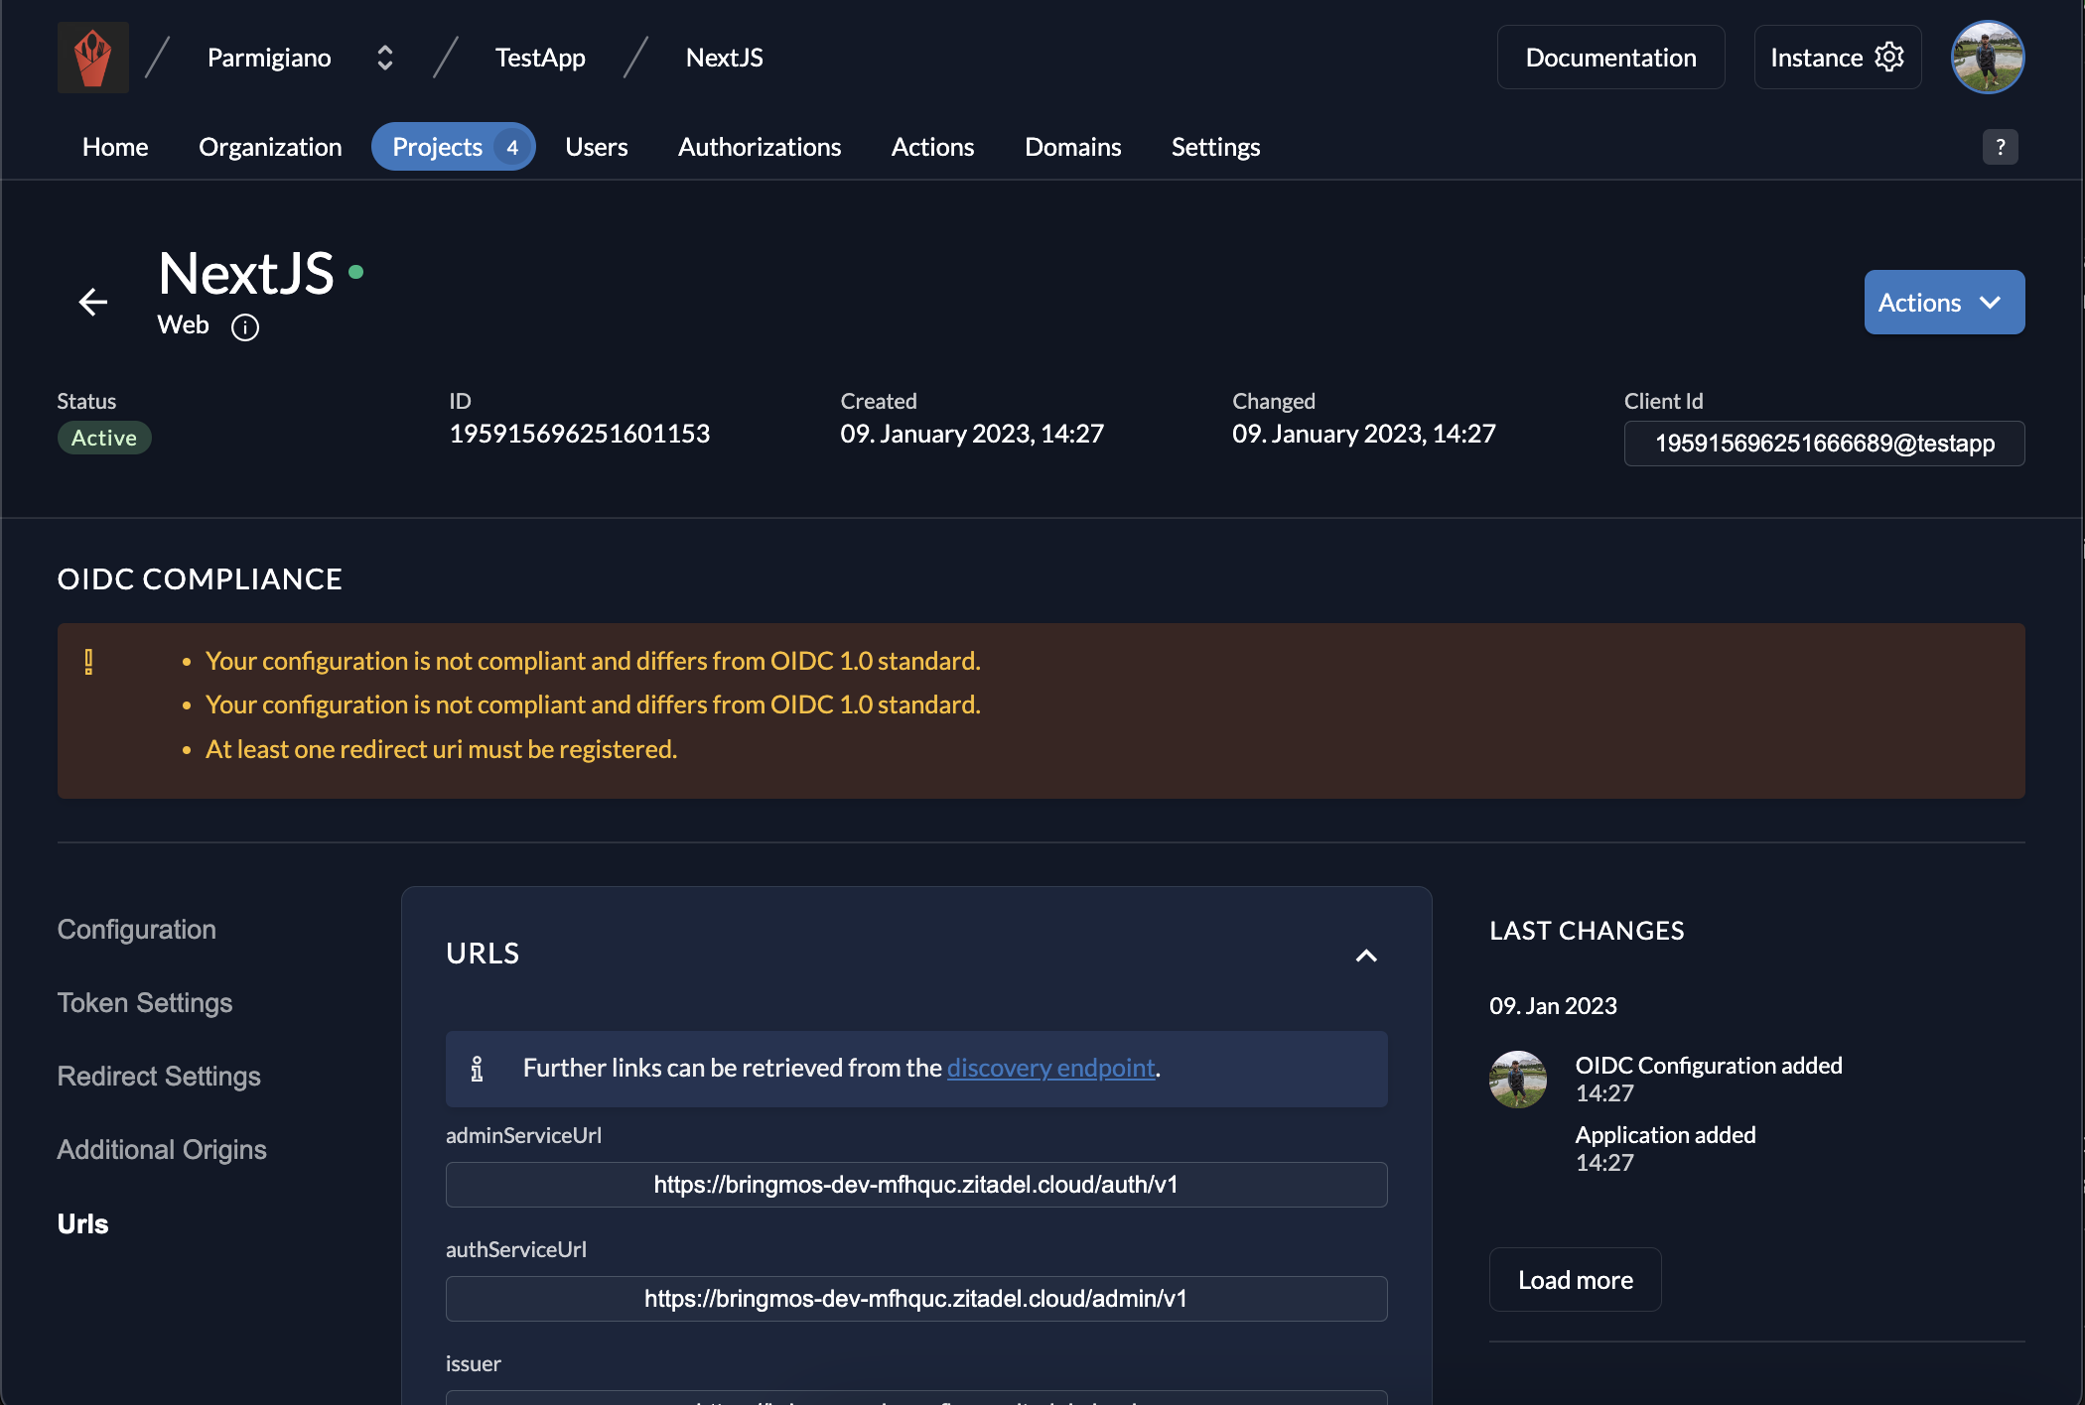Click the Instance gear icon
The width and height of the screenshot is (2085, 1405).
(1888, 58)
